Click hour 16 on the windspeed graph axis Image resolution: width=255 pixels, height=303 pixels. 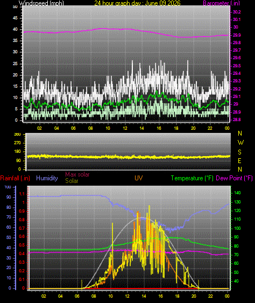[x=159, y=128]
